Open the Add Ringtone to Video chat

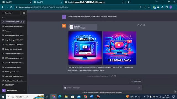tap(13, 72)
